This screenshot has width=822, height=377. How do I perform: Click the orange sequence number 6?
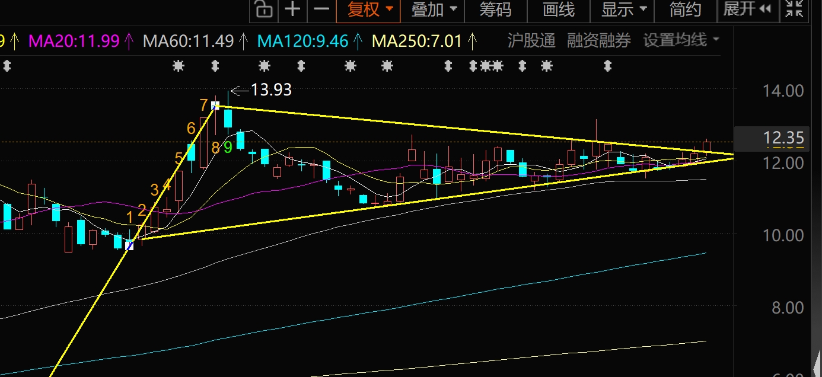(x=191, y=129)
